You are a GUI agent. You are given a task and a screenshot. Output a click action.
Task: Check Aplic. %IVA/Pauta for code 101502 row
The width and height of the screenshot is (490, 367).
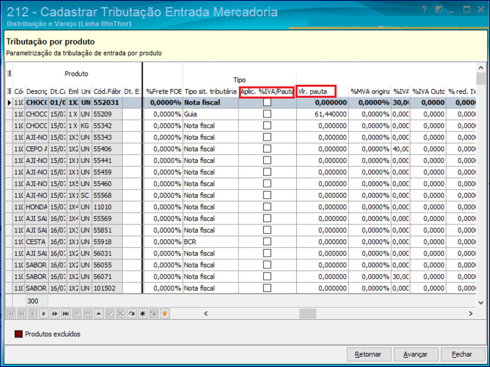pyautogui.click(x=267, y=288)
